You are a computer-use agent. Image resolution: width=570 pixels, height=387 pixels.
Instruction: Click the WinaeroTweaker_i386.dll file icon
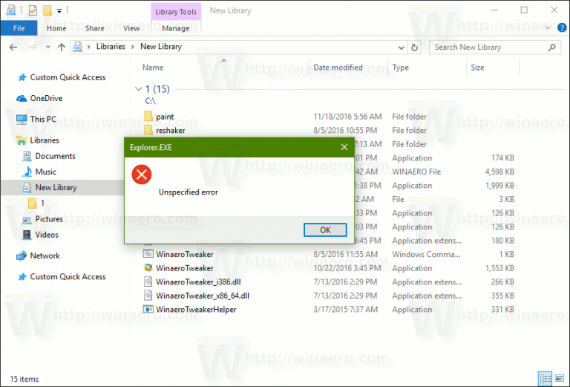[148, 282]
